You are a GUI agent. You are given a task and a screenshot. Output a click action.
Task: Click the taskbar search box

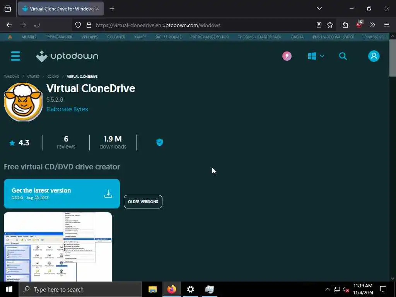point(80,289)
